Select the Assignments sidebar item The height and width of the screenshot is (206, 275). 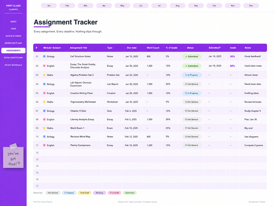click(x=13, y=50)
